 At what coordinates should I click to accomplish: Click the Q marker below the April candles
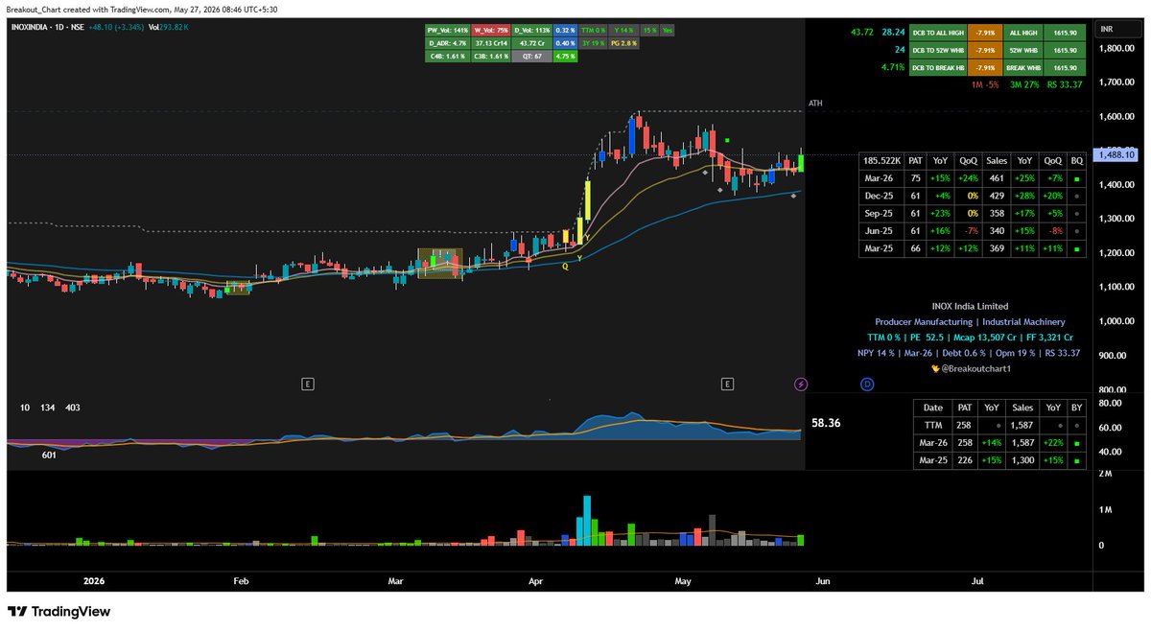click(x=566, y=268)
